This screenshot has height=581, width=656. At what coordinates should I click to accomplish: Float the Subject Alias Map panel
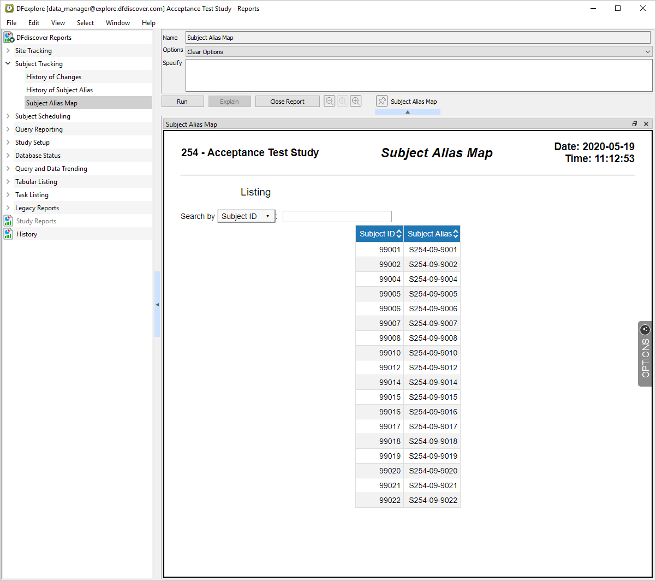point(635,124)
